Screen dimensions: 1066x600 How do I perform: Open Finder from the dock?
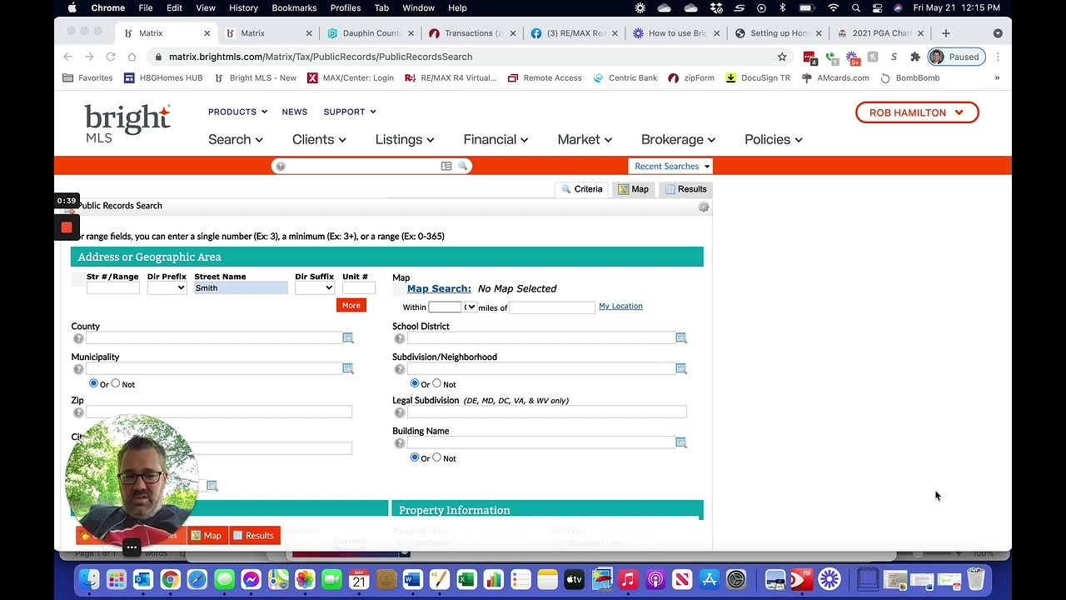[89, 579]
